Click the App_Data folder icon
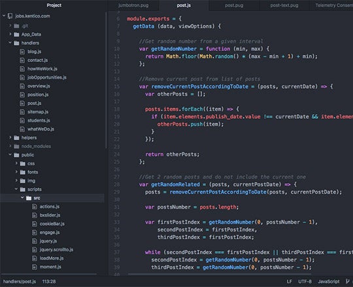The height and width of the screenshot is (287, 353). tap(16, 35)
